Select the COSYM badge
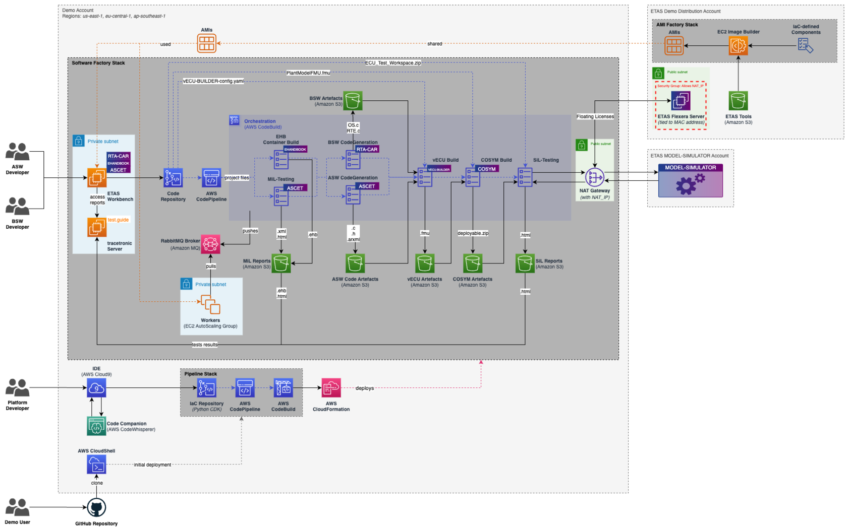 487,169
